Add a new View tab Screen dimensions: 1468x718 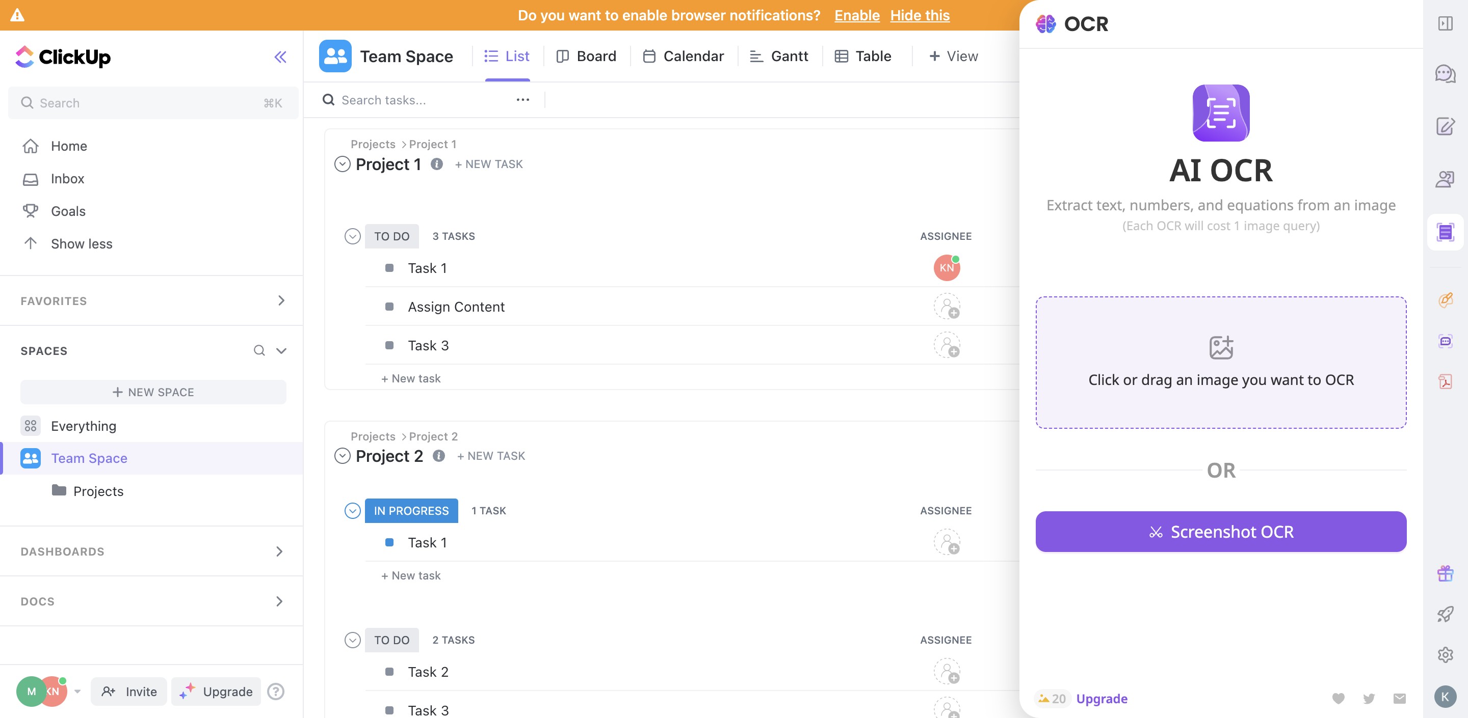coord(953,57)
